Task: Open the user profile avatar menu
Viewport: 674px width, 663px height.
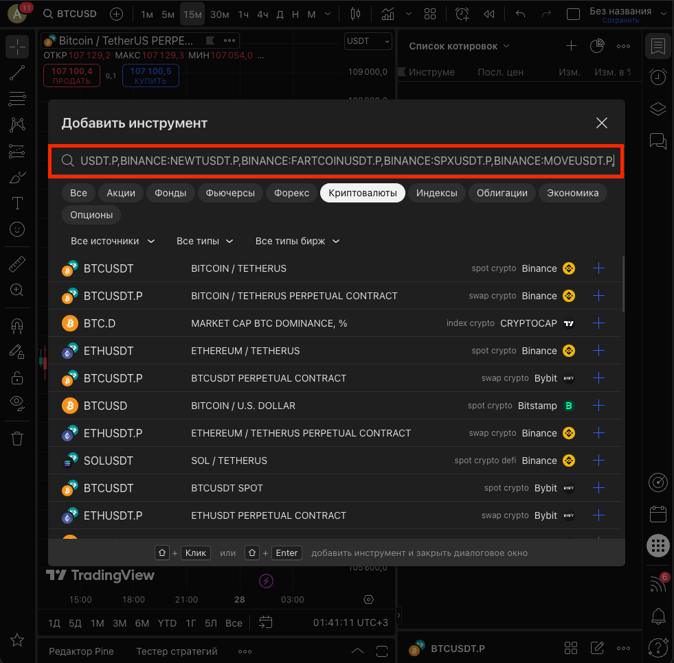Action: [x=17, y=14]
